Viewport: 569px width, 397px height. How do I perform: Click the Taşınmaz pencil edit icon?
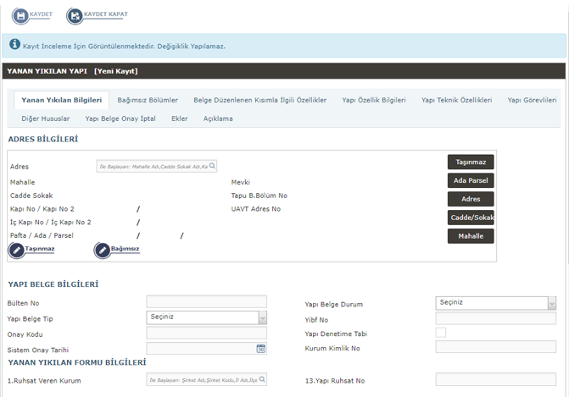[17, 250]
